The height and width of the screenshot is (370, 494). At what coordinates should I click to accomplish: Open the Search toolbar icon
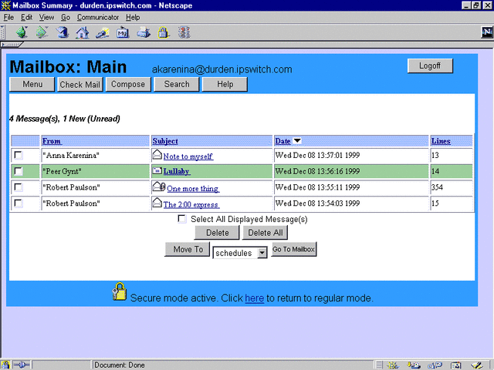[x=103, y=32]
